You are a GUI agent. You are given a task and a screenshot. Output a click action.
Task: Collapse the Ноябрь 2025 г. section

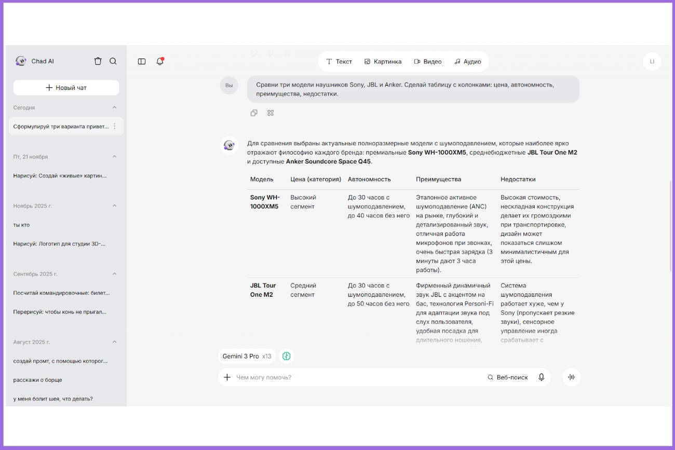(x=115, y=206)
